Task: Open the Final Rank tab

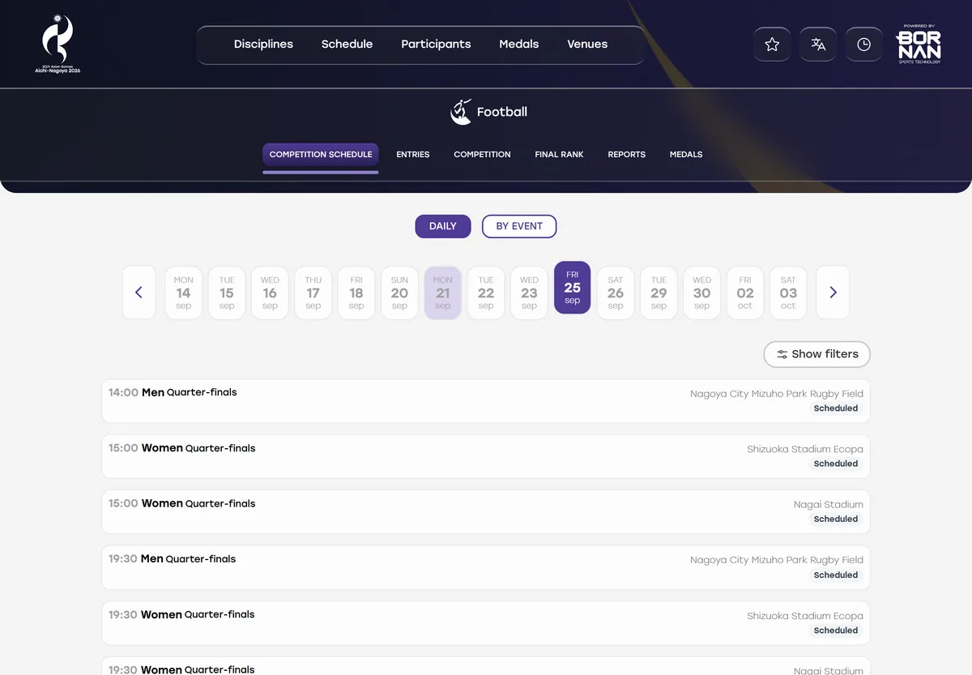Action: point(559,154)
